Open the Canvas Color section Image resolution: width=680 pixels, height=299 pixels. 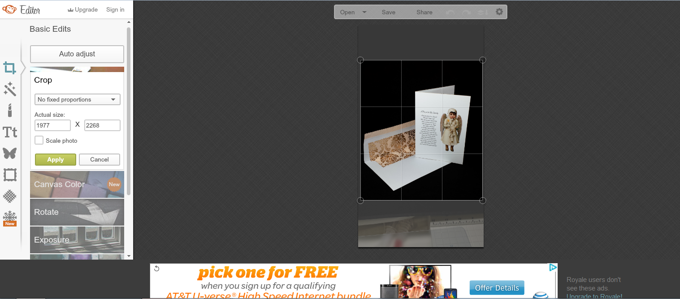[x=77, y=184]
